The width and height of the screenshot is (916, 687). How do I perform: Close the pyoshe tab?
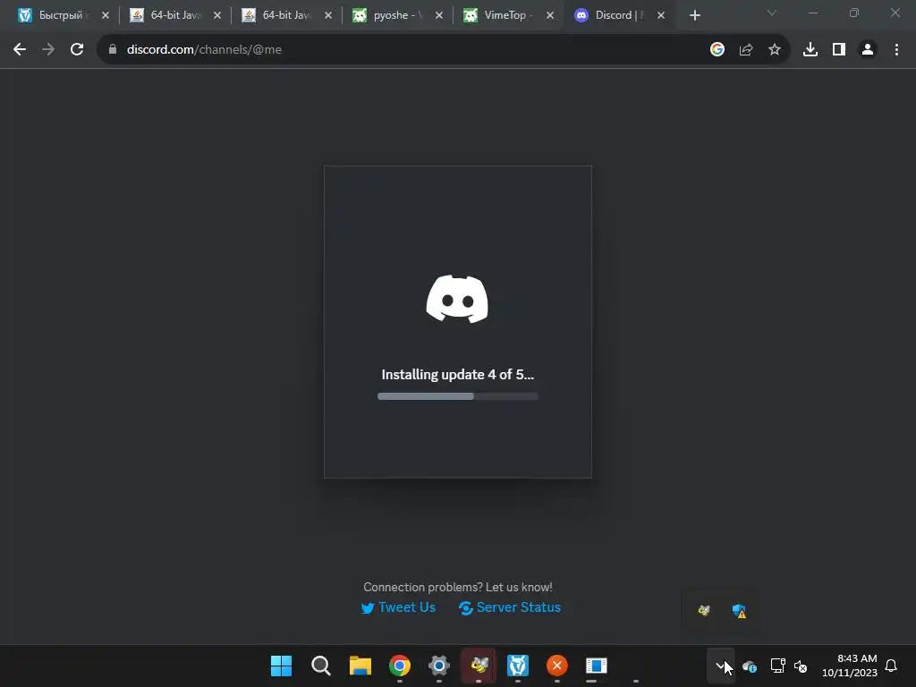pos(438,15)
